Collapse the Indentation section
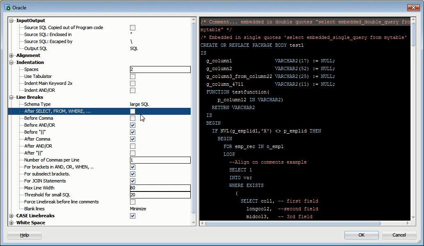Viewport: 424px width, 246px height. [11, 62]
